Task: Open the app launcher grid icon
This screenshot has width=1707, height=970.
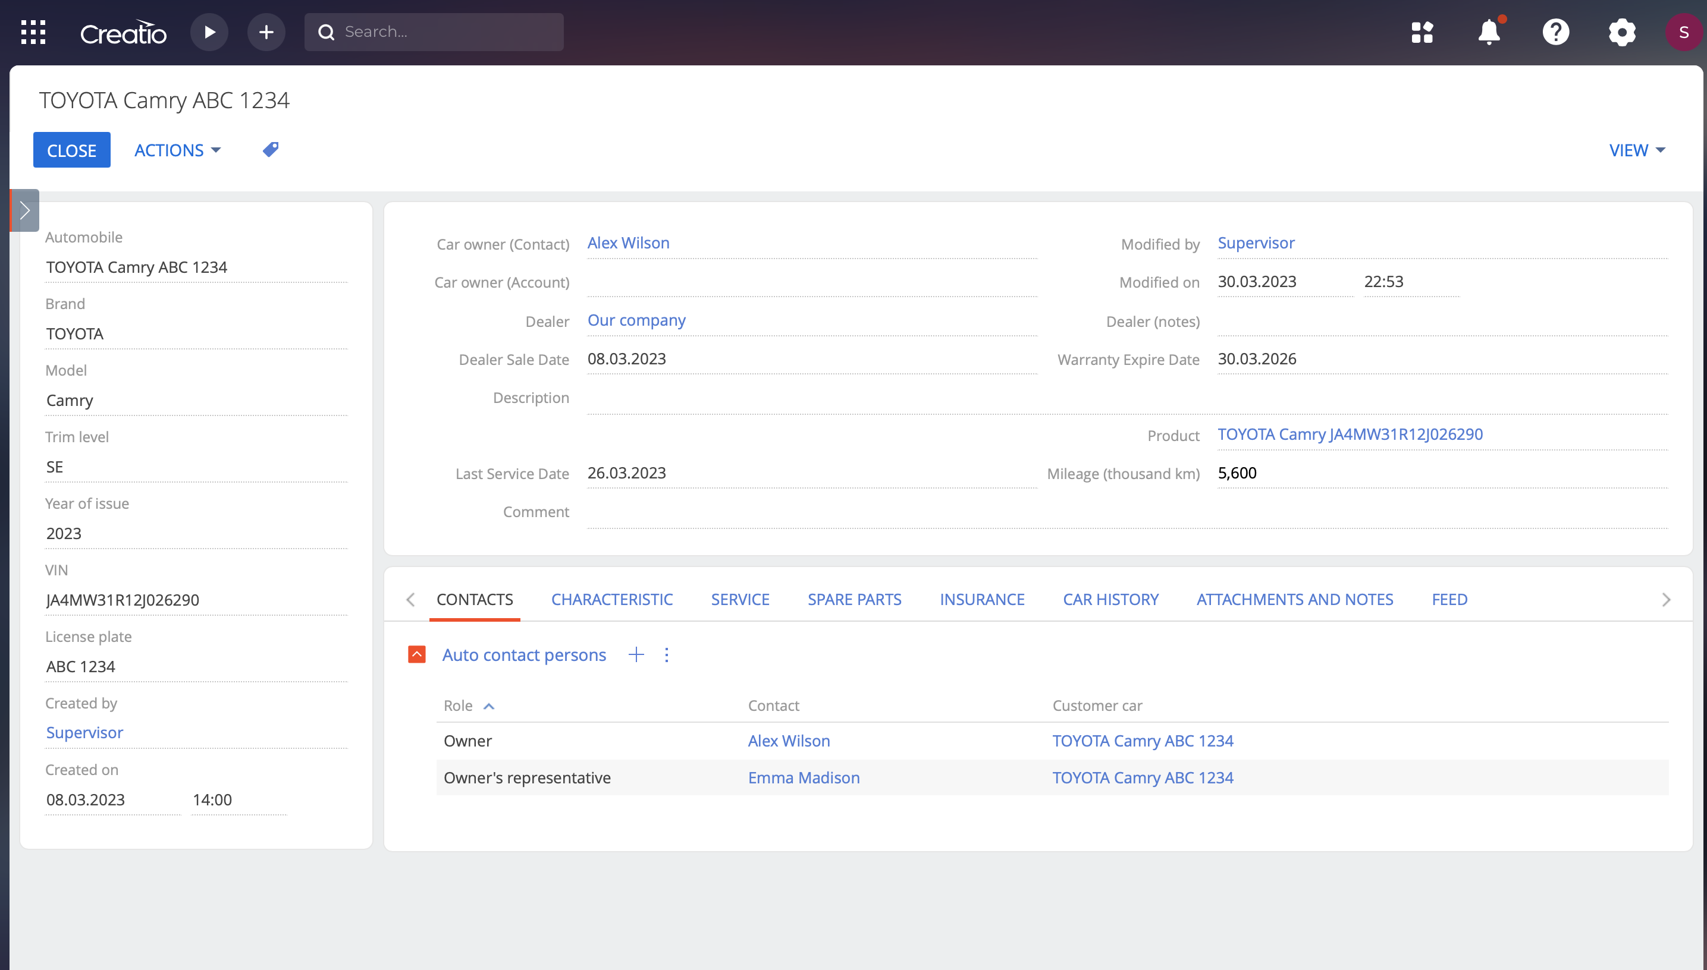Action: [33, 32]
